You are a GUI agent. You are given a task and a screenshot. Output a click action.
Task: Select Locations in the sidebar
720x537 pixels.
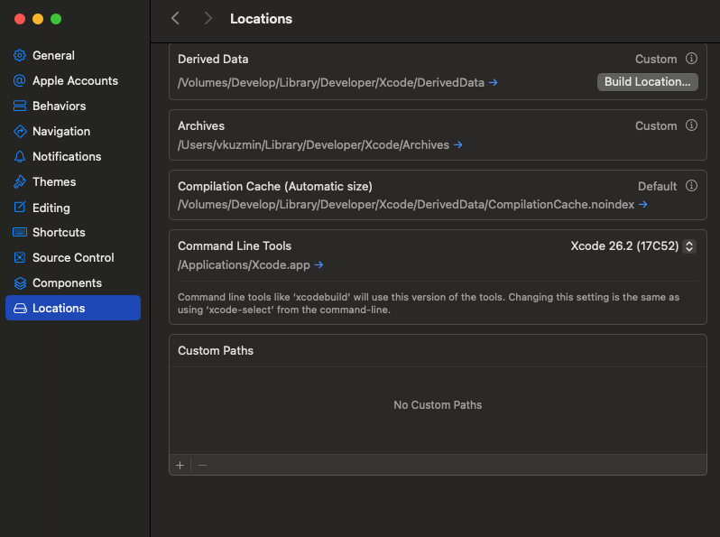tap(73, 308)
